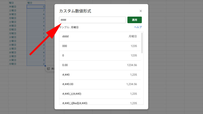
Task: Select the 日曜日 cell in the spreadsheet
Action: pos(18,30)
